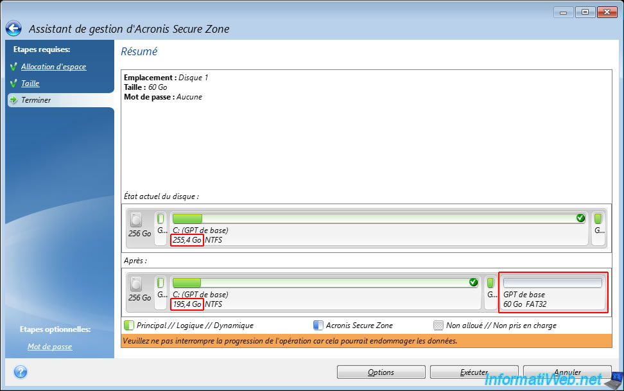Image resolution: width=624 pixels, height=391 pixels.
Task: Go to the Allocation d'espace step
Action: point(53,67)
